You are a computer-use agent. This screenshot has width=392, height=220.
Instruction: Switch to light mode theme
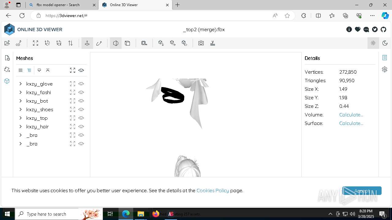[373, 43]
